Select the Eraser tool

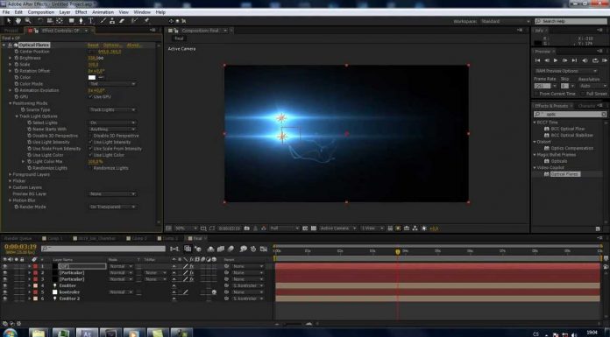122,21
